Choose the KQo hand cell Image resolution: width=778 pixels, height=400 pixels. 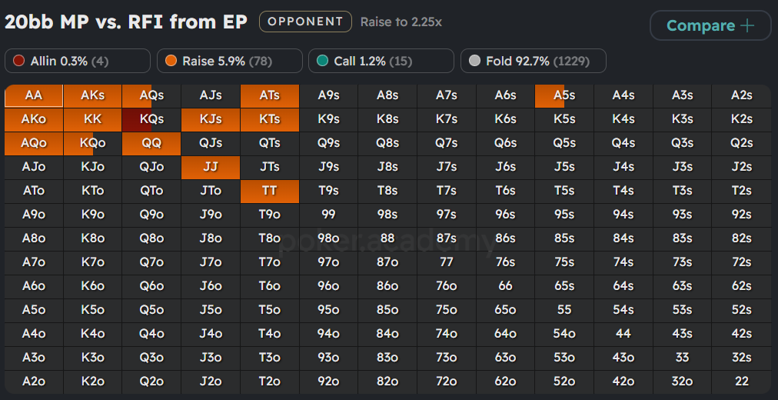click(x=93, y=143)
